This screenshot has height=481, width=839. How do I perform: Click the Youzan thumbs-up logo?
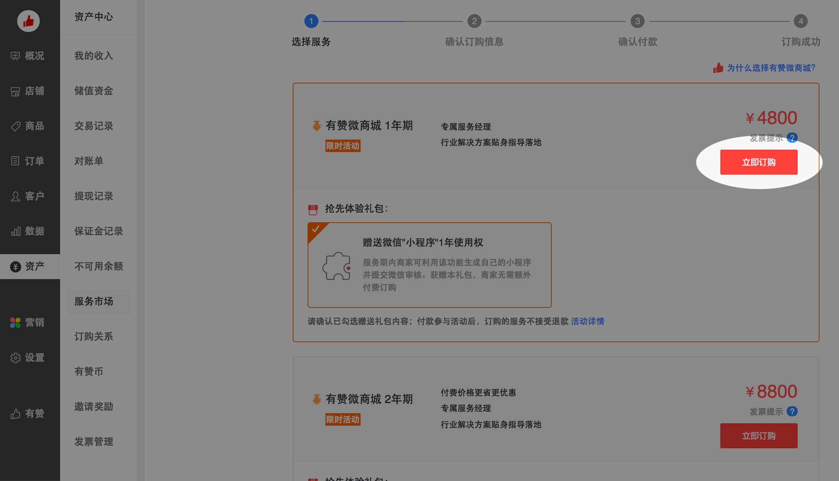click(28, 21)
